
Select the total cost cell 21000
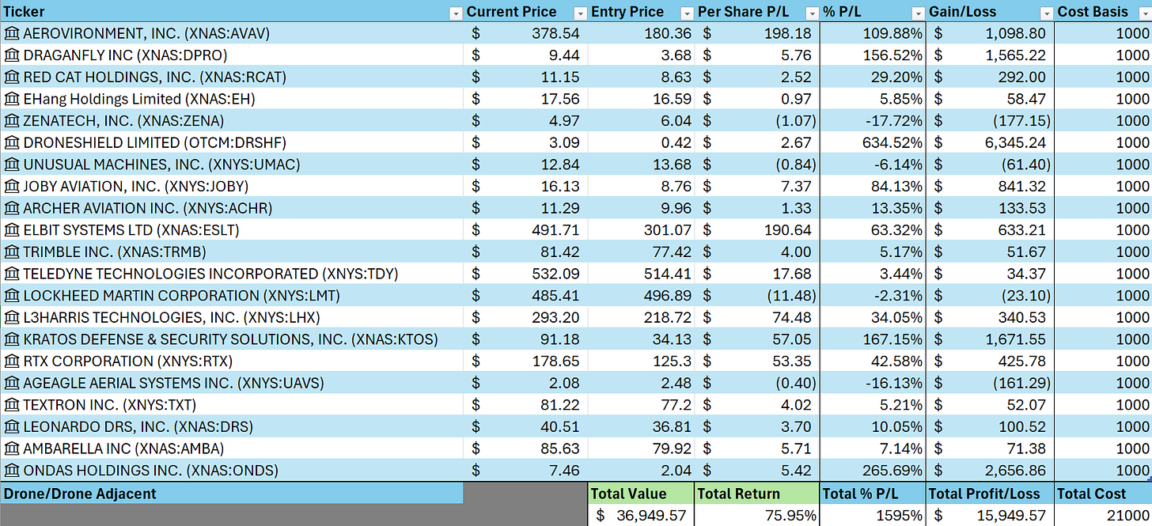tap(1104, 515)
